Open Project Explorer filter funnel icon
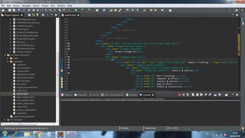This screenshot has width=245, height=138. tap(38, 15)
